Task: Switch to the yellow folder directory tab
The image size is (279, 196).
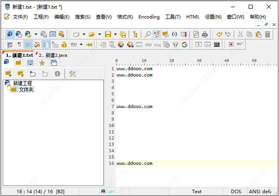Action: point(18,63)
